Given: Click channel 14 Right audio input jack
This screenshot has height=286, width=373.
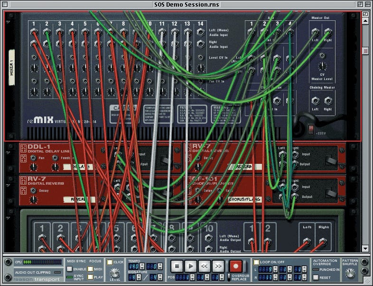Looking at the screenshot, I should click(x=201, y=44).
